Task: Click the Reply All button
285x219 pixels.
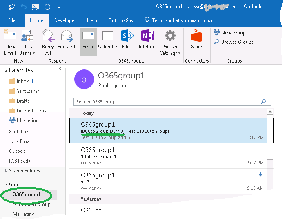Action: tap(48, 42)
